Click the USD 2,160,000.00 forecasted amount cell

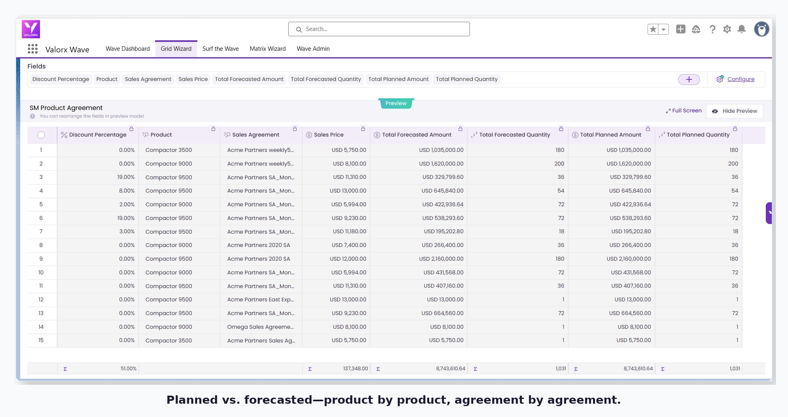pyautogui.click(x=419, y=259)
